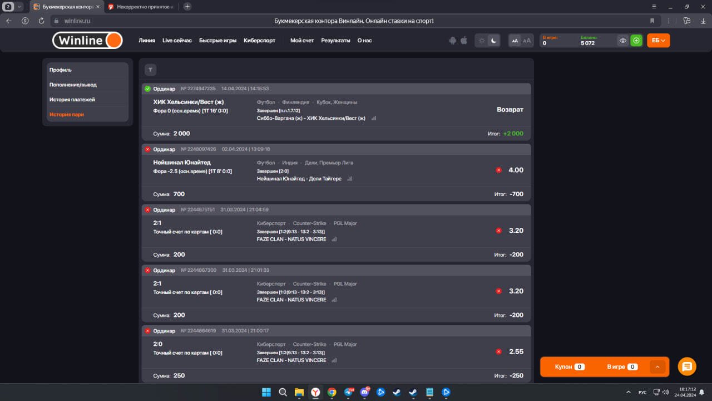Select the dark theme moon toggle

click(x=493, y=41)
